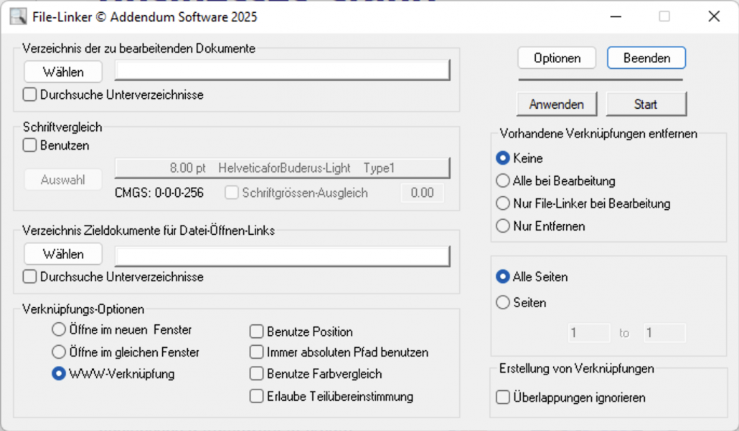Click Wählen for documents directory
The width and height of the screenshot is (739, 431).
pyautogui.click(x=63, y=72)
